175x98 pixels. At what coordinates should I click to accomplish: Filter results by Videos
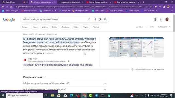[x=45, y=27]
